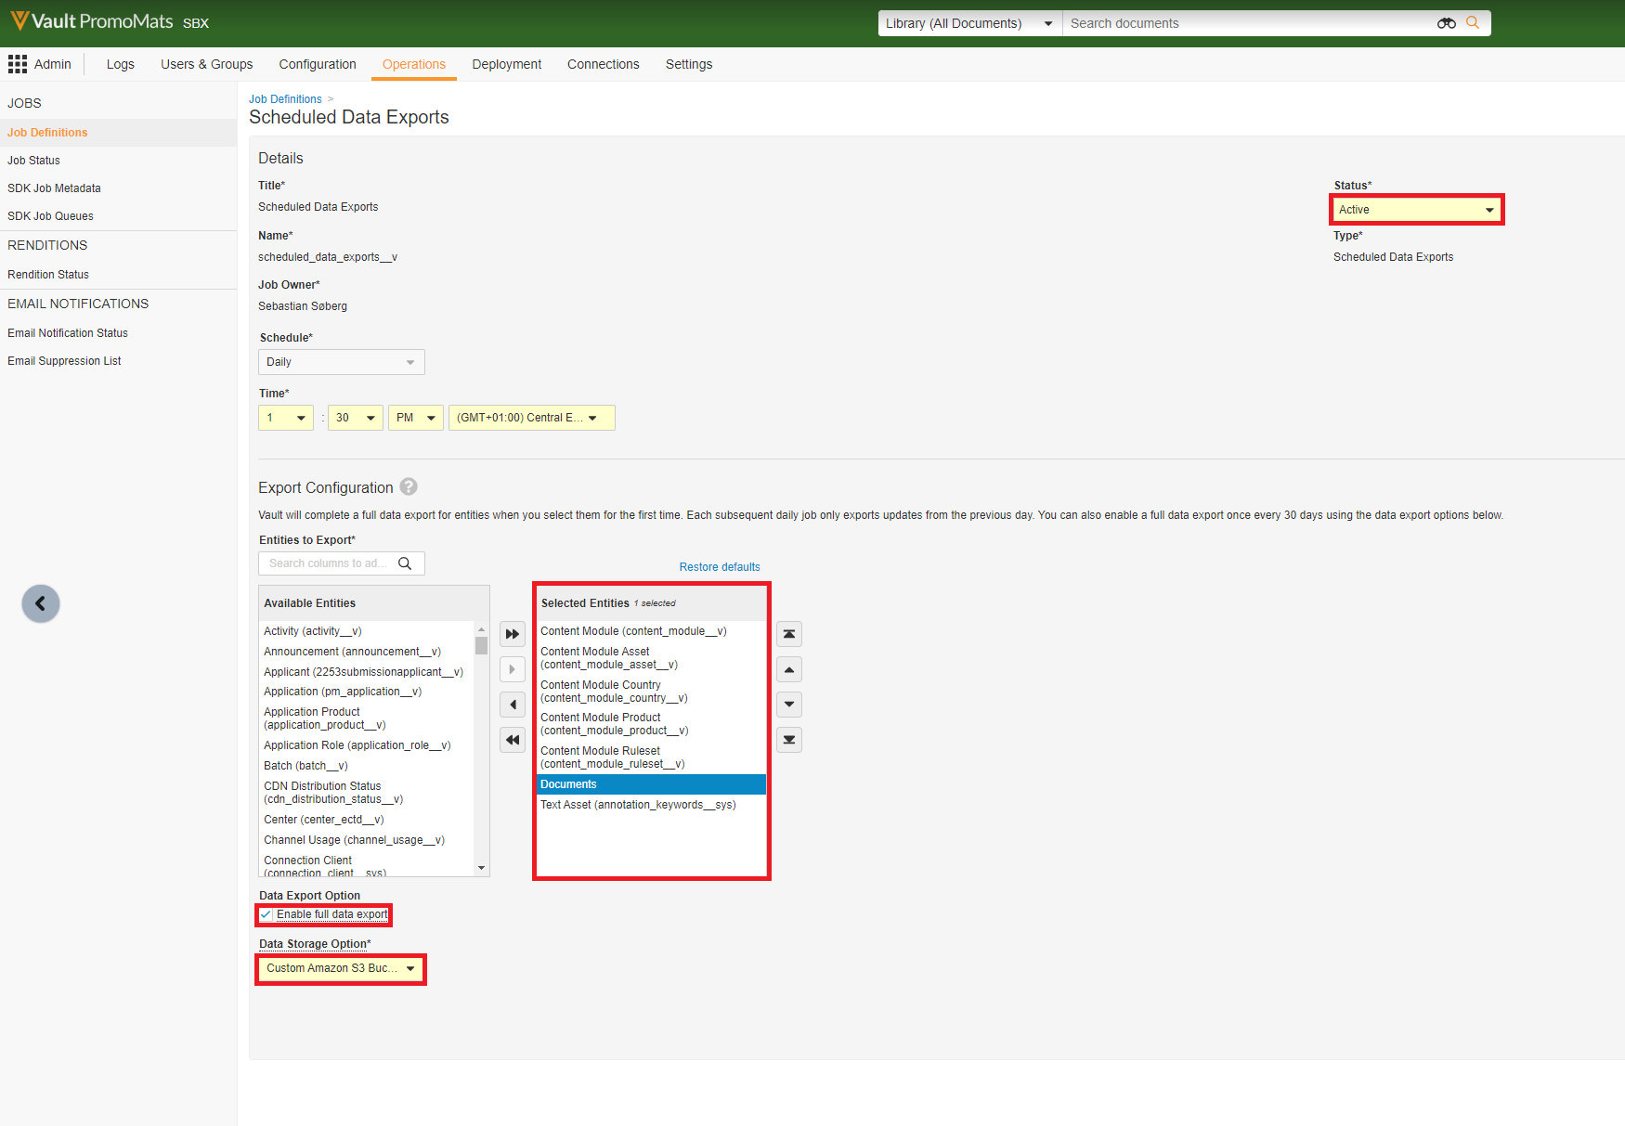Move selected entity to bottom of list

click(x=789, y=740)
